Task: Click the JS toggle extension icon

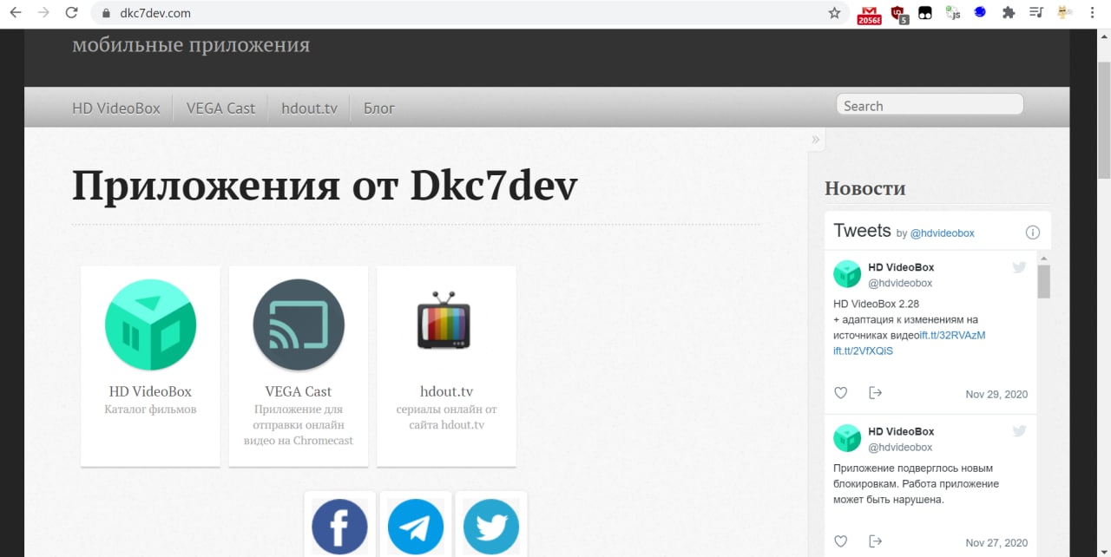Action: click(x=953, y=13)
